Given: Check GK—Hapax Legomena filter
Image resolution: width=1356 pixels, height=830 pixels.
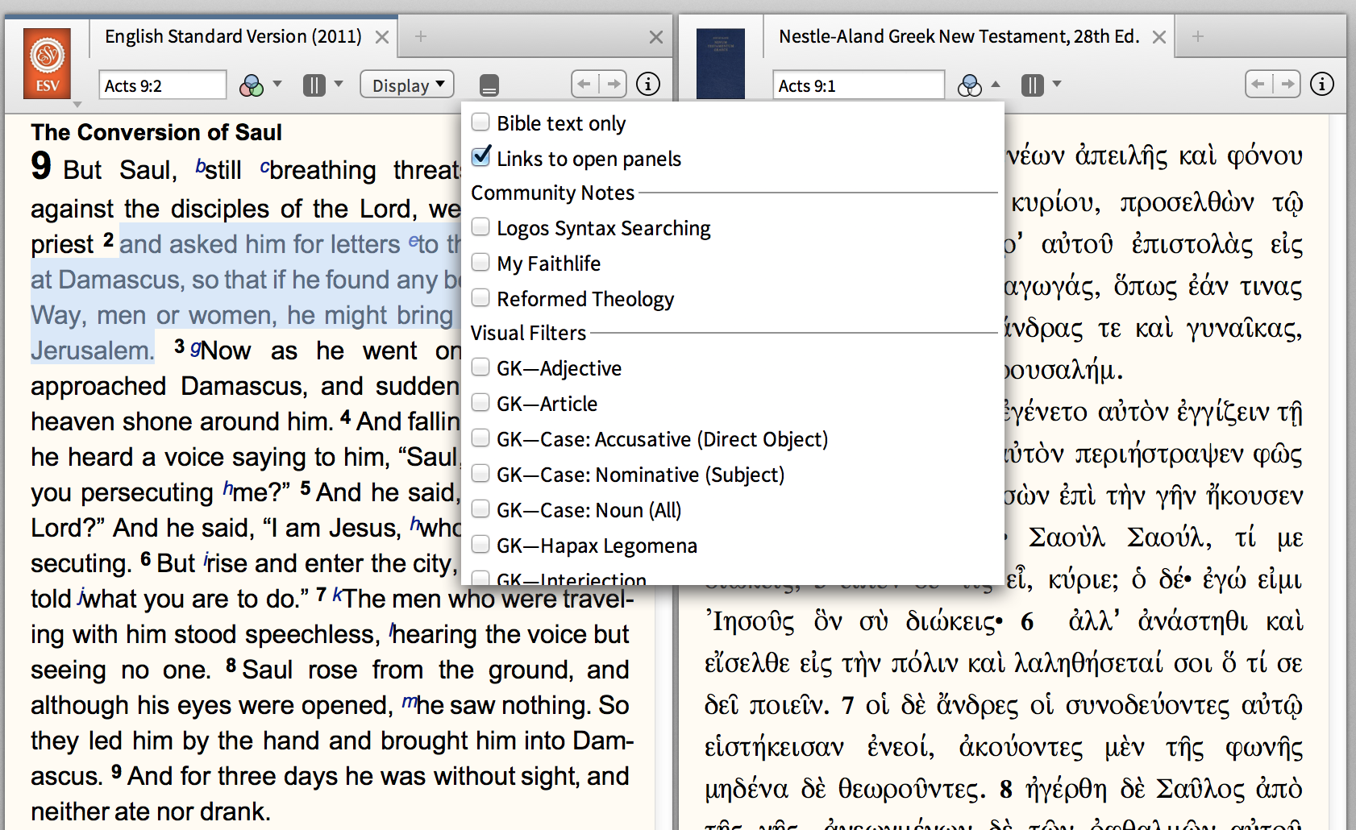Looking at the screenshot, I should 480,544.
